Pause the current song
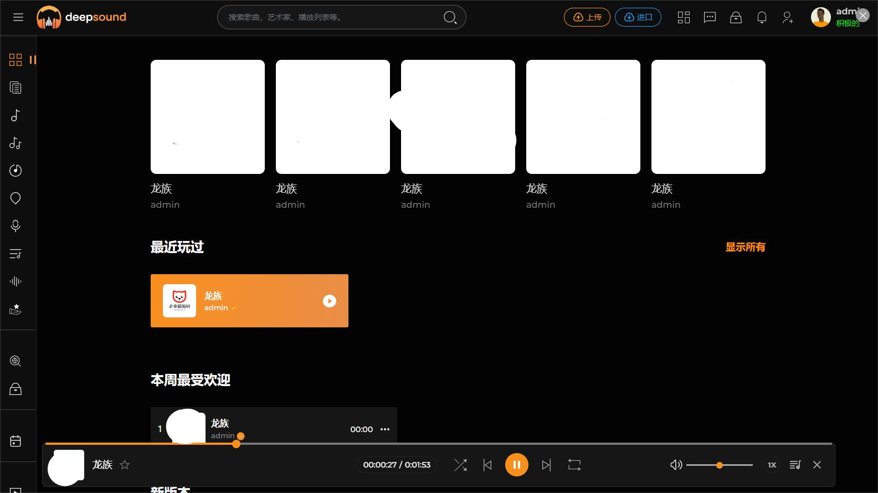 click(517, 465)
